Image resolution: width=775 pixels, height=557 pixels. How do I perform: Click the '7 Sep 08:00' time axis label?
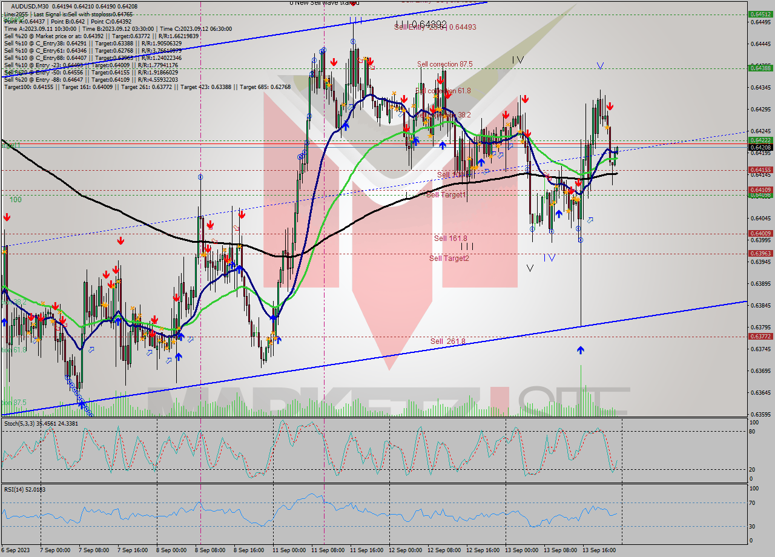tap(94, 550)
